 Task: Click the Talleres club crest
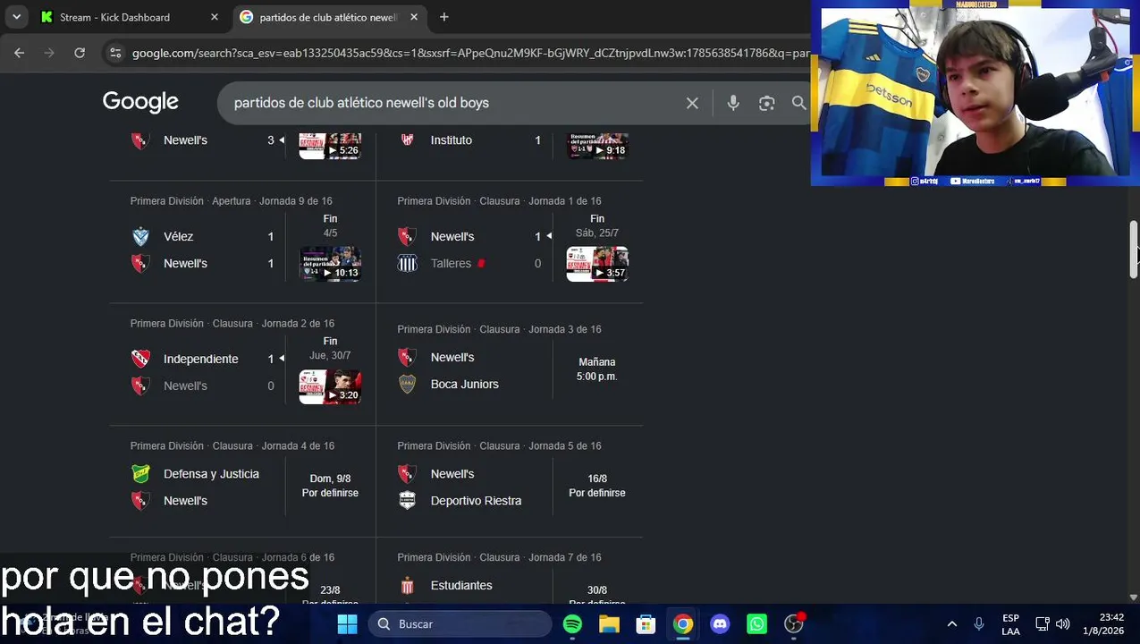pyautogui.click(x=407, y=263)
